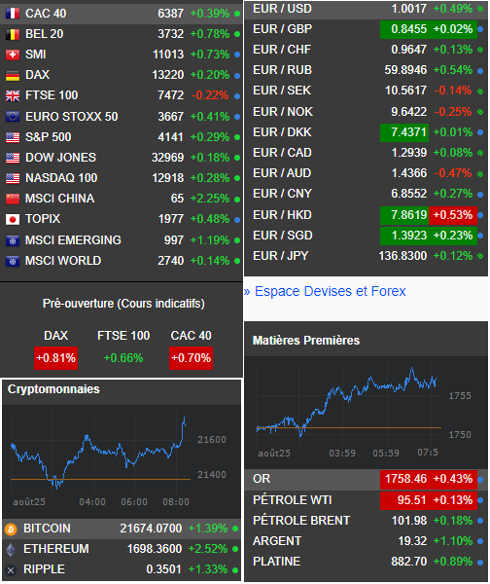Open the Cryptomonnaies section header
The width and height of the screenshot is (490, 584).
pos(53,389)
